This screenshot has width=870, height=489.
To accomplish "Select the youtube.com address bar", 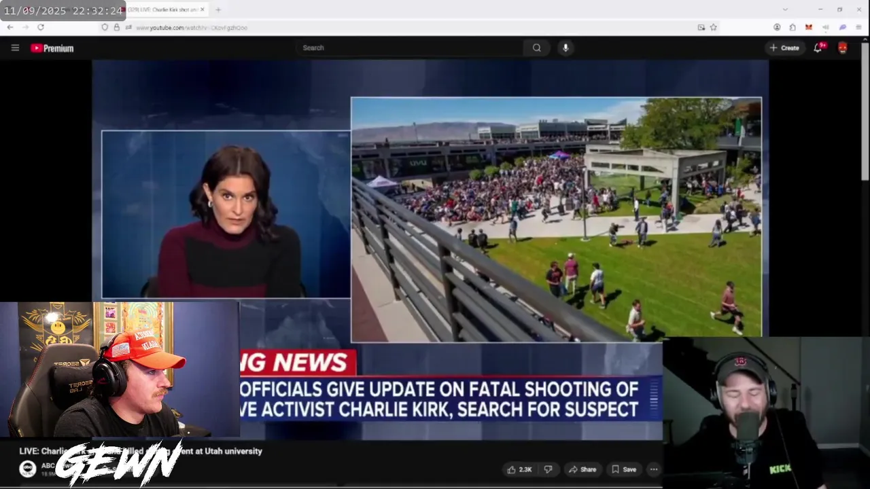I will coord(408,27).
